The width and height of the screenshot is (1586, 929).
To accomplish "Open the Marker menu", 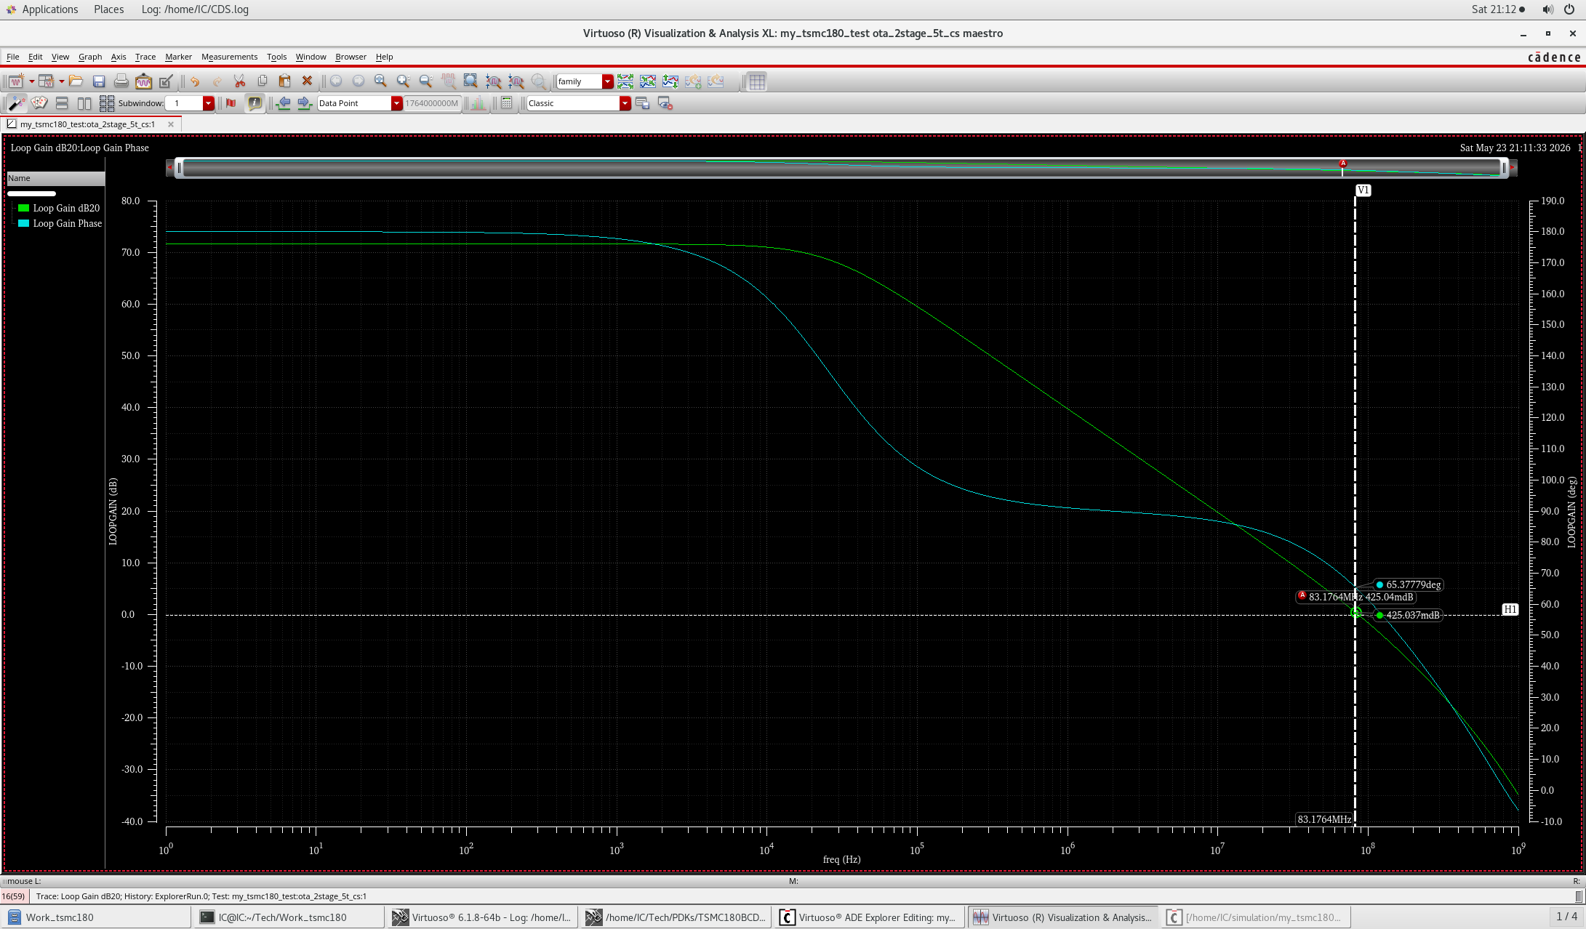I will click(178, 57).
